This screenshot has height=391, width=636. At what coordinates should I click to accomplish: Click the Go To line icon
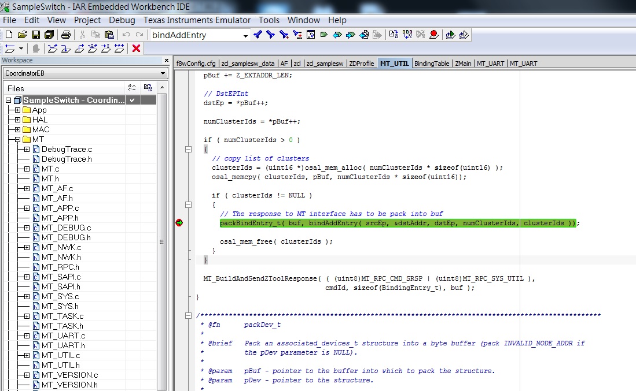[311, 35]
